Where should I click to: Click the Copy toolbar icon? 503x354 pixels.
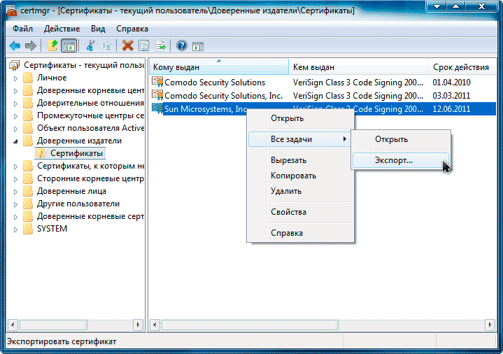[x=106, y=46]
